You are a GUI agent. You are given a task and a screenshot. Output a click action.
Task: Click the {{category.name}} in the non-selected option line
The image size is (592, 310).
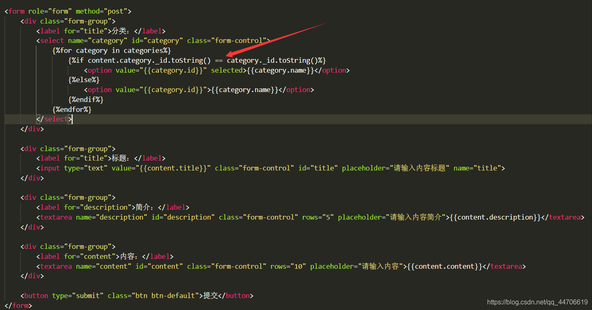(245, 90)
